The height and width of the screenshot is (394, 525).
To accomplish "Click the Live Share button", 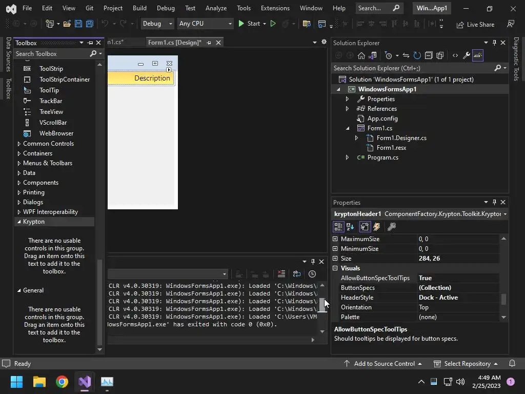I will click(475, 25).
